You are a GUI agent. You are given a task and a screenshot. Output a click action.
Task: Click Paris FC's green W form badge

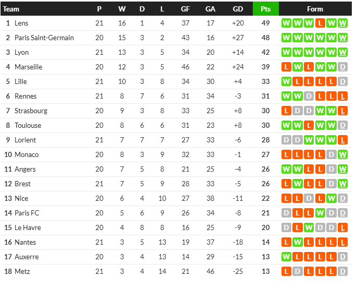click(x=320, y=213)
